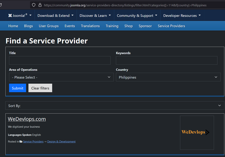Open the WeDevlops.com listing
The height and width of the screenshot is (157, 225).
click(27, 119)
